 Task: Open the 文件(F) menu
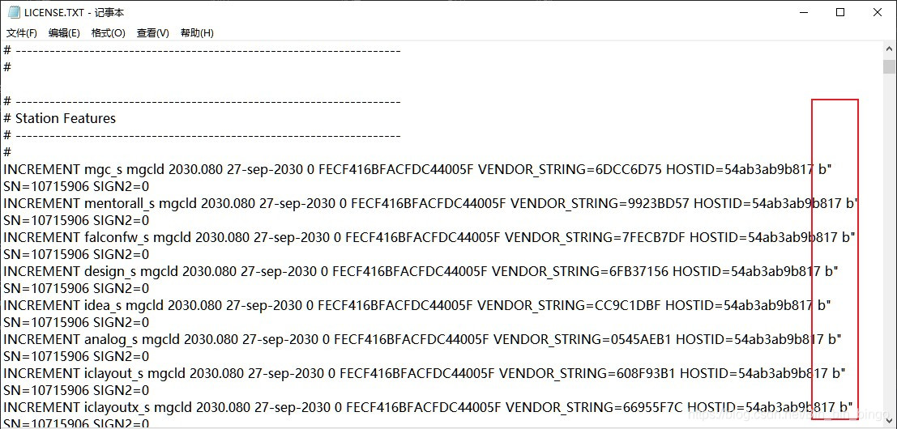pyautogui.click(x=22, y=33)
